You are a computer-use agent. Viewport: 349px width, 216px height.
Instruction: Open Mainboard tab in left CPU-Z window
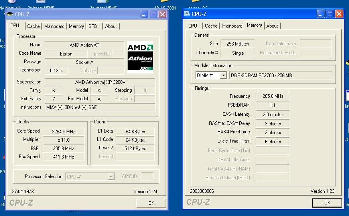(54, 26)
